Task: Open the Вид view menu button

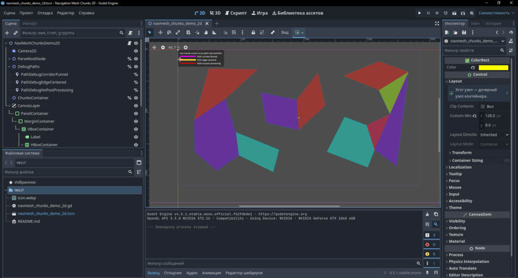Action: 285,32
